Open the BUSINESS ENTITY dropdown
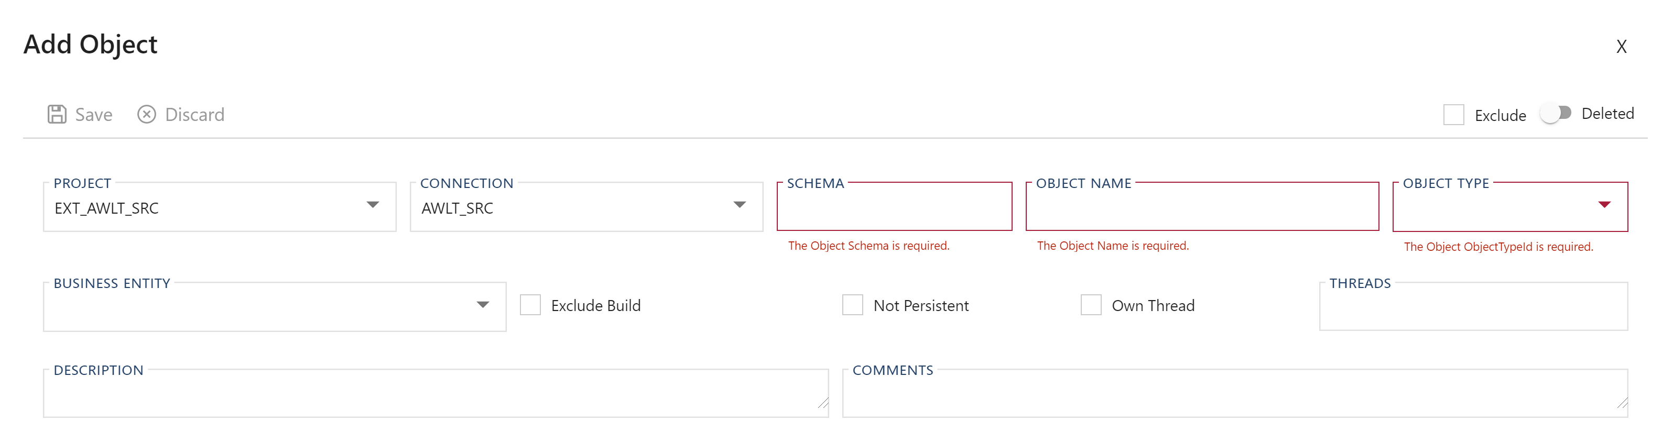This screenshot has height=432, width=1673. click(483, 305)
